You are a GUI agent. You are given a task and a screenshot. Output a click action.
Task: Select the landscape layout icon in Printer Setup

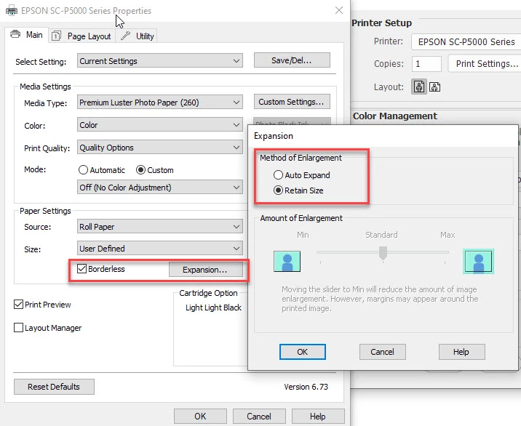[x=434, y=87]
